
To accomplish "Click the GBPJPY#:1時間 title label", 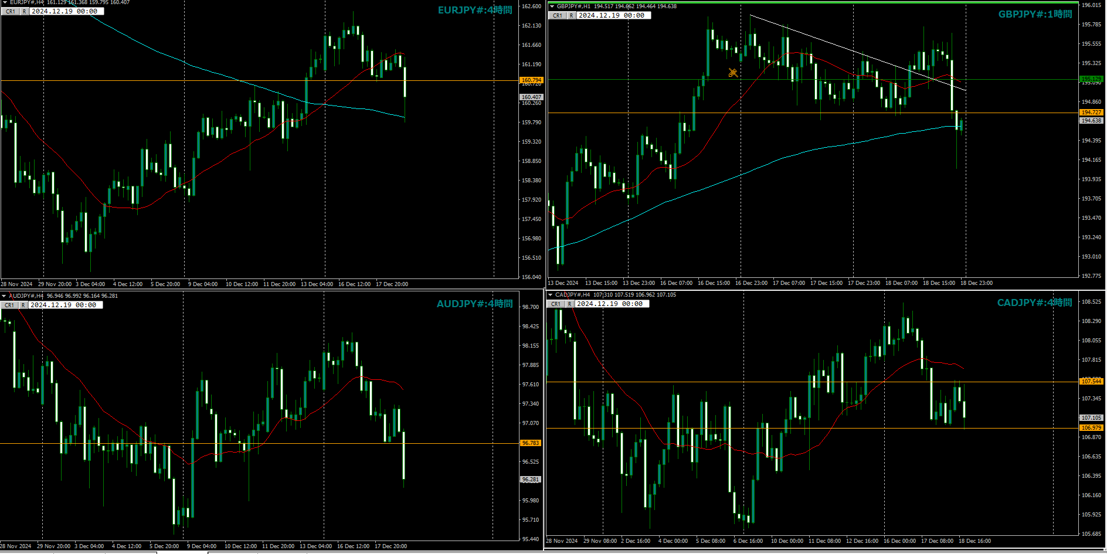I will pos(1035,14).
